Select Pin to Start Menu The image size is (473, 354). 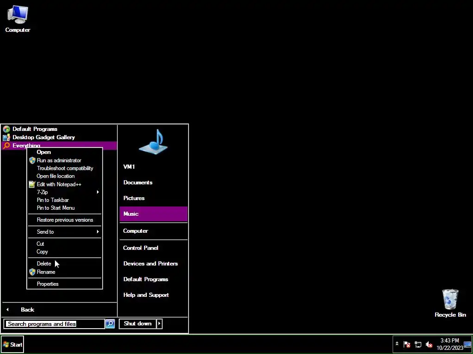coord(65,208)
